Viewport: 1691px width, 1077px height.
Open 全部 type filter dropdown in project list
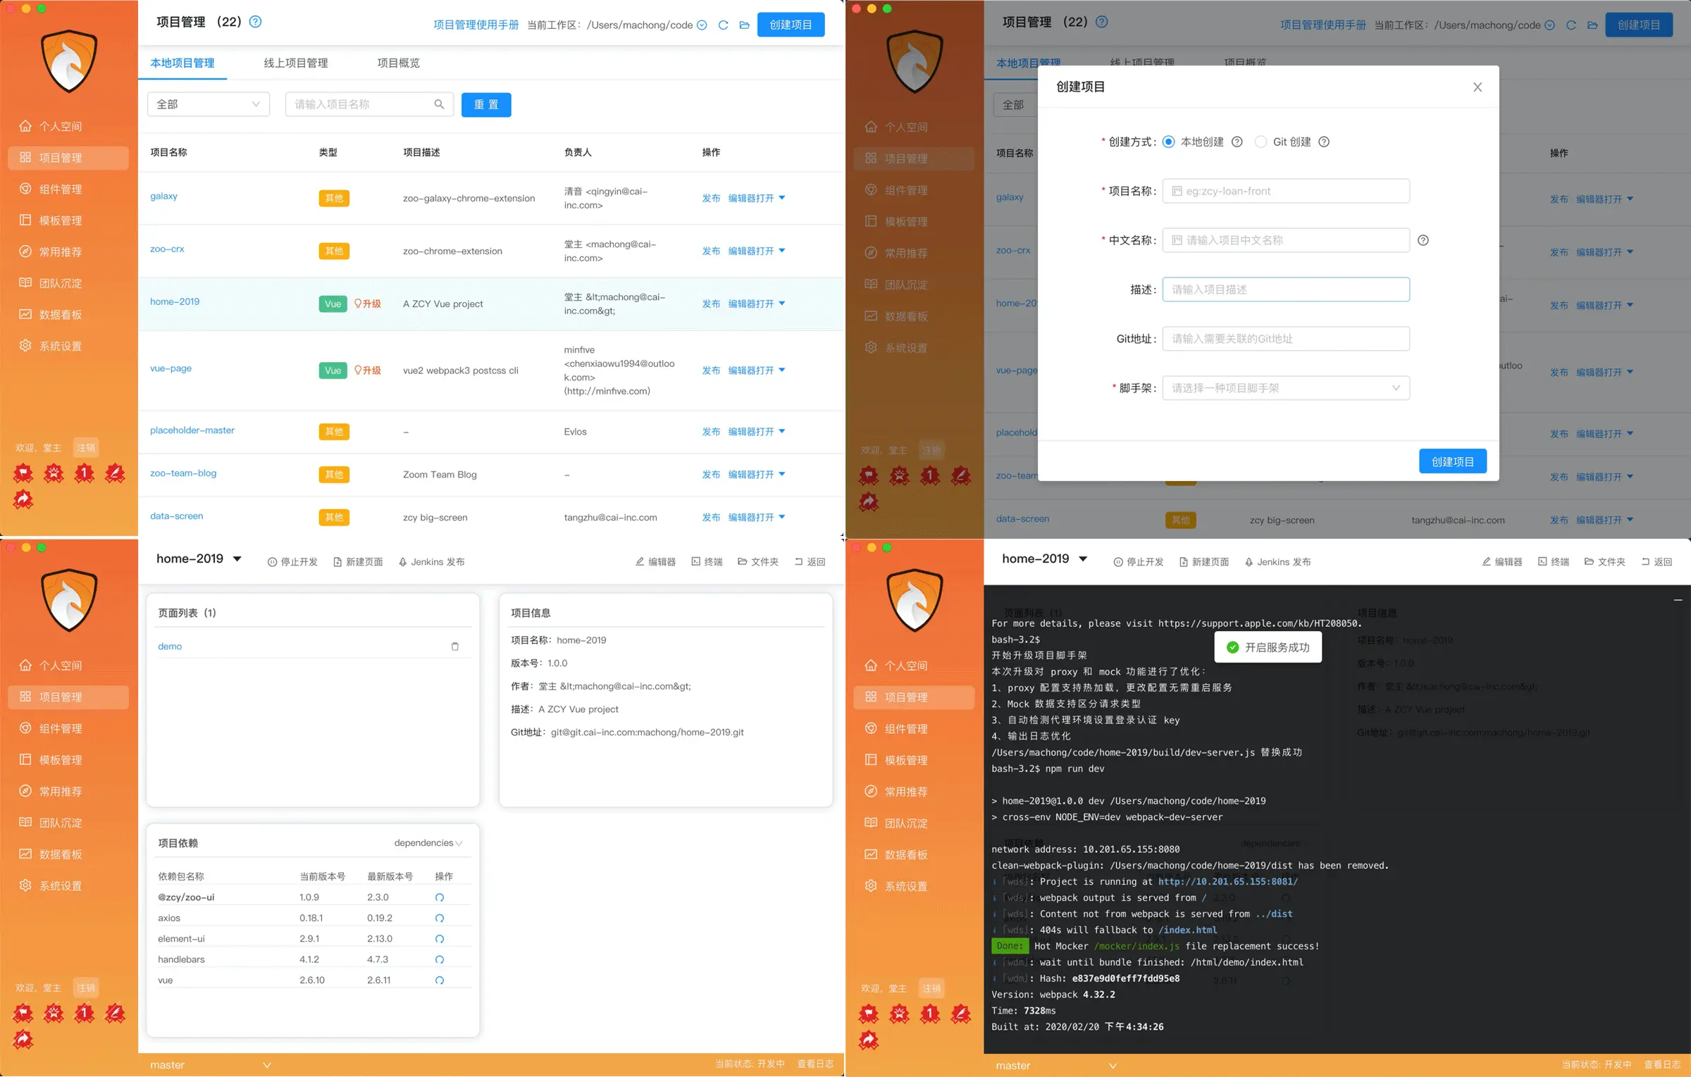(209, 104)
